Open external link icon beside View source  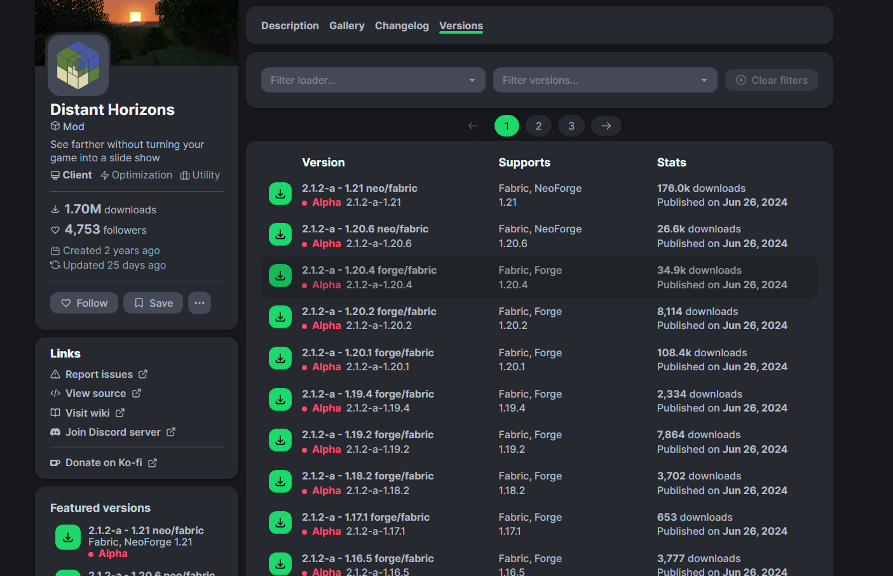pyautogui.click(x=137, y=393)
